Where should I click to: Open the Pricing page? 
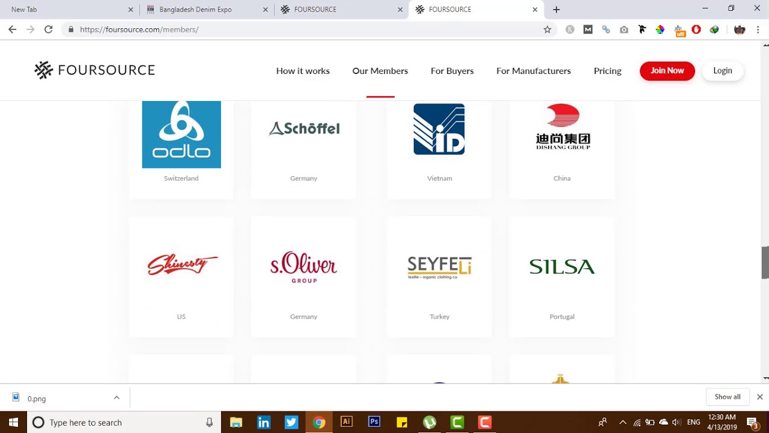click(x=607, y=71)
